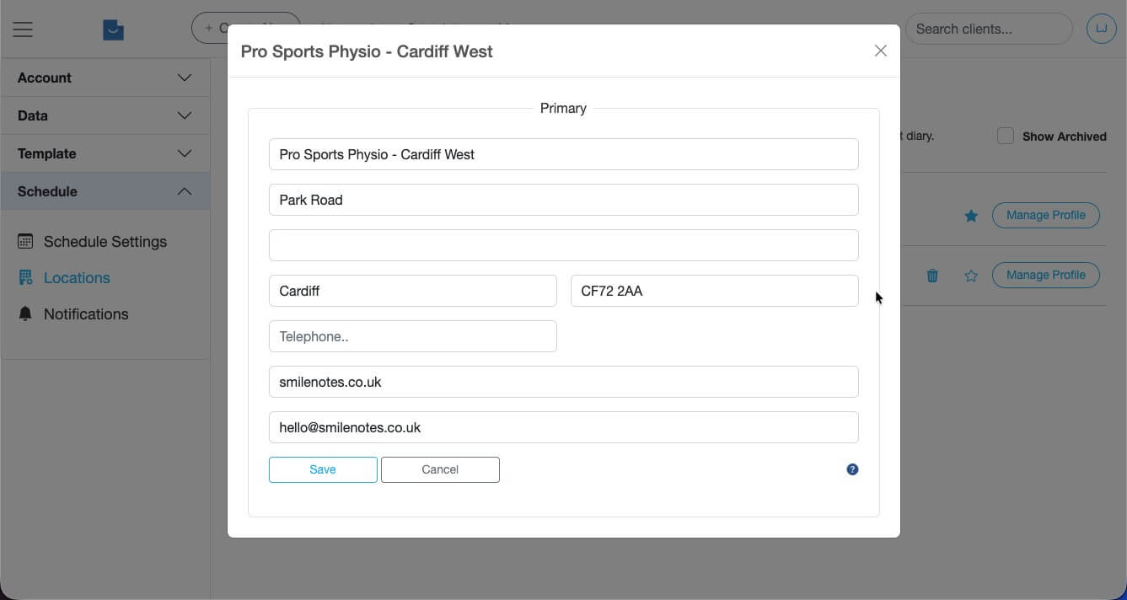
Task: Click the app logo icon at top
Action: click(113, 29)
